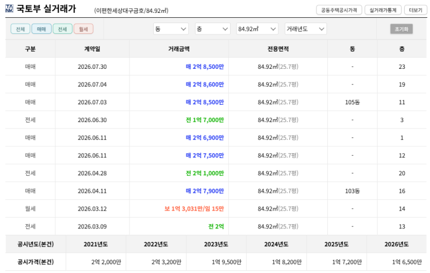Click price 전 2억 1,000만
Viewport: 430px width, 273px height.
pos(205,173)
